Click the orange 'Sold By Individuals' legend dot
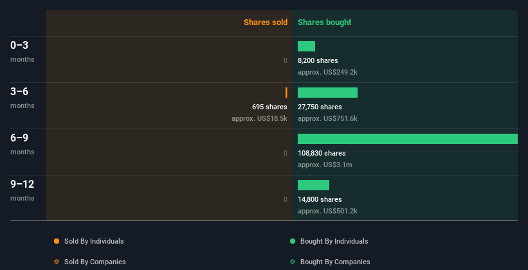The height and width of the screenshot is (270, 528). tap(57, 241)
